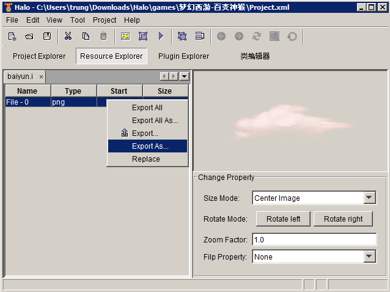
Task: Click the yellow image picture toolbar icon
Action: 125,36
